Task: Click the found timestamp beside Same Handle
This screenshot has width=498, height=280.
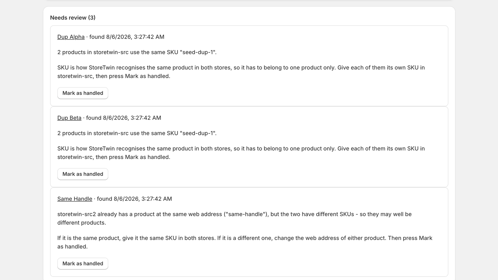Action: [x=134, y=199]
